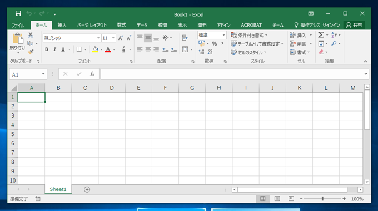Apply percent style format
Viewport: 378px width, 211px height.
[215, 44]
